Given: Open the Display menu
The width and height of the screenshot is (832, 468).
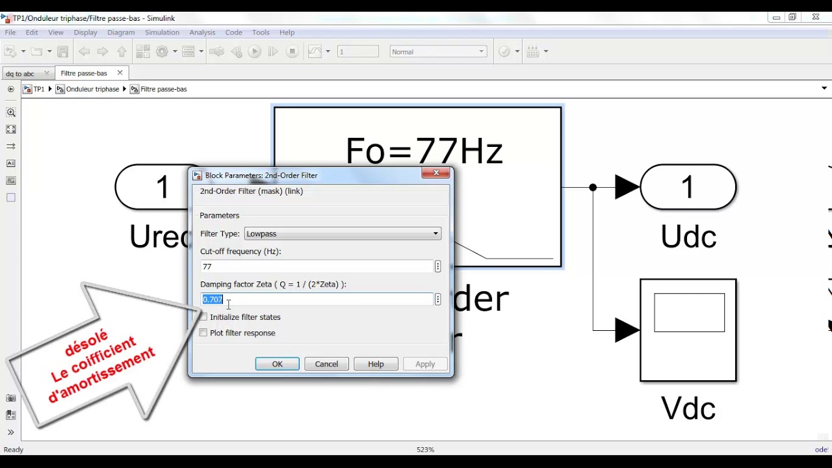Looking at the screenshot, I should (x=85, y=32).
